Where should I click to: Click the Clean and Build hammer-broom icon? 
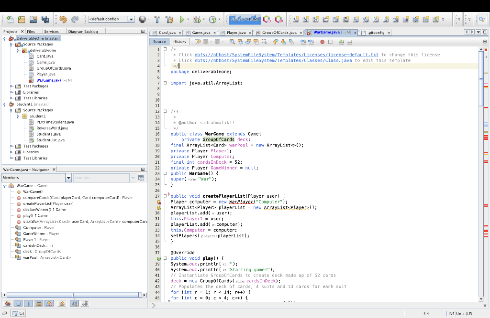(169, 20)
